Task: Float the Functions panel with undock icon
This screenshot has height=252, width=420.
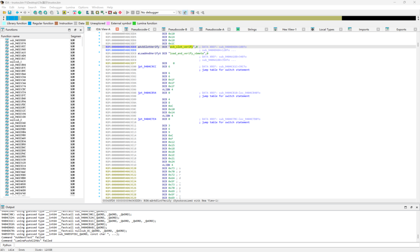Action: pos(75,30)
